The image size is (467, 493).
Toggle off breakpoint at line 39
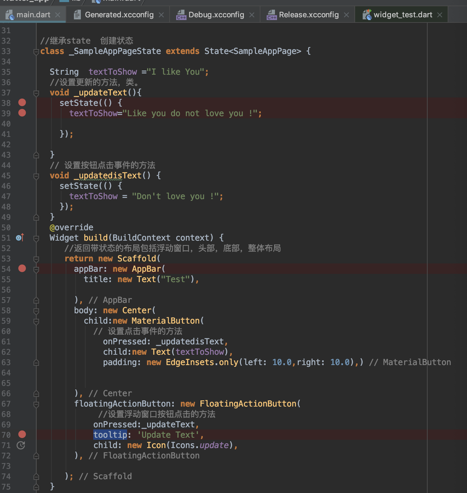coord(22,113)
